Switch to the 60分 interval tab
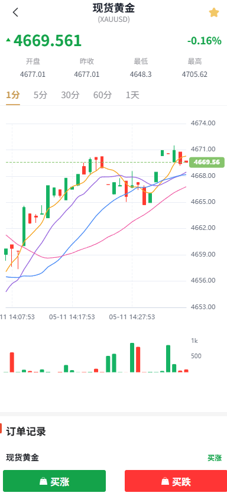Image resolution: width=227 pixels, height=496 pixels. (102, 95)
